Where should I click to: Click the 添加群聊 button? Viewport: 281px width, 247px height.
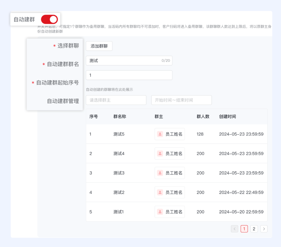click(x=99, y=46)
